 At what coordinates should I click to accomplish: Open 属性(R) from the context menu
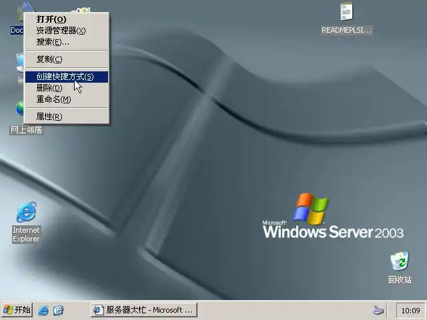67,117
